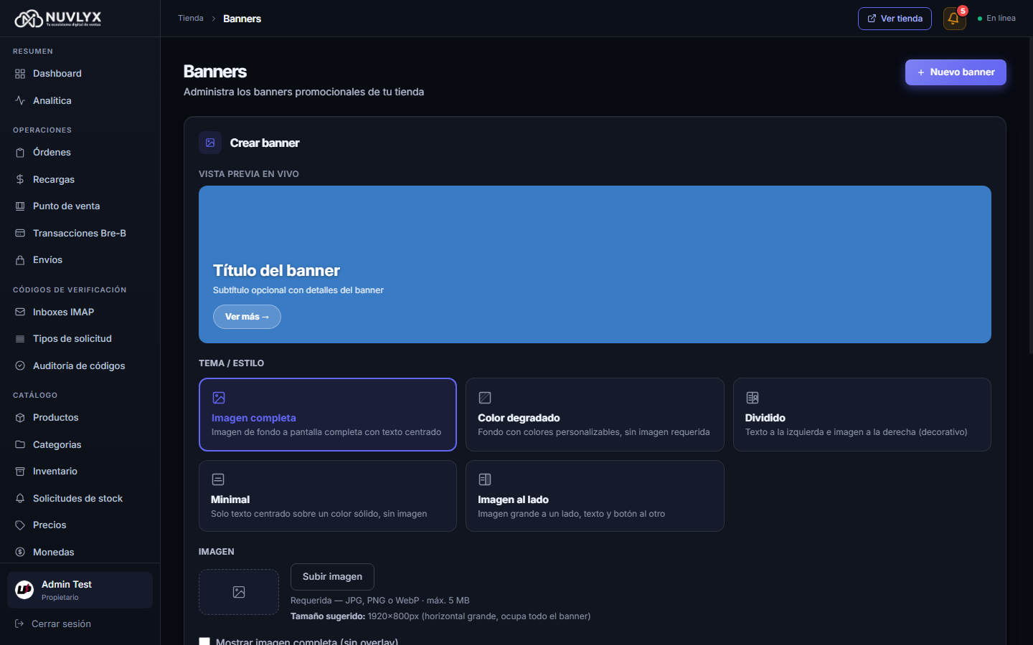Click the Tienda breadcrumb link
Screen dimensions: 1033x645
click(191, 19)
